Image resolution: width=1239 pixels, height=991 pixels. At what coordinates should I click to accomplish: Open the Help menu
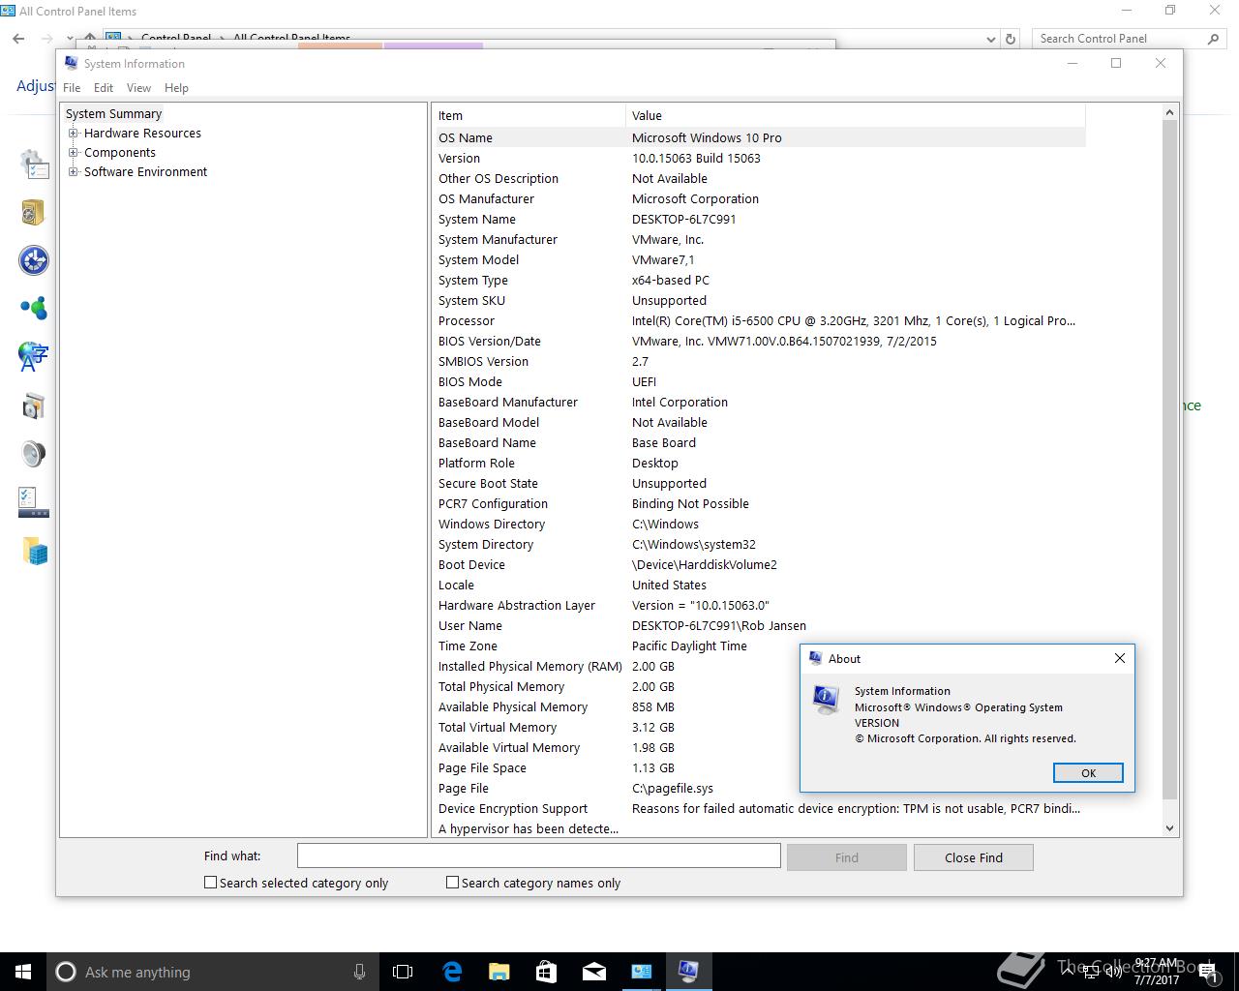[176, 87]
